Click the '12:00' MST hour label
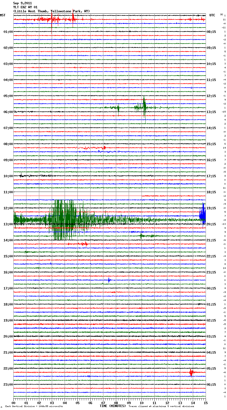Viewport: 227px width, 410px height. click(8, 208)
